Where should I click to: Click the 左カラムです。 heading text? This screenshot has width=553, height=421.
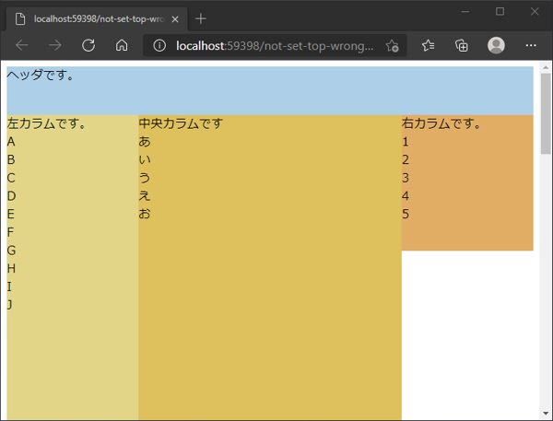(x=46, y=123)
